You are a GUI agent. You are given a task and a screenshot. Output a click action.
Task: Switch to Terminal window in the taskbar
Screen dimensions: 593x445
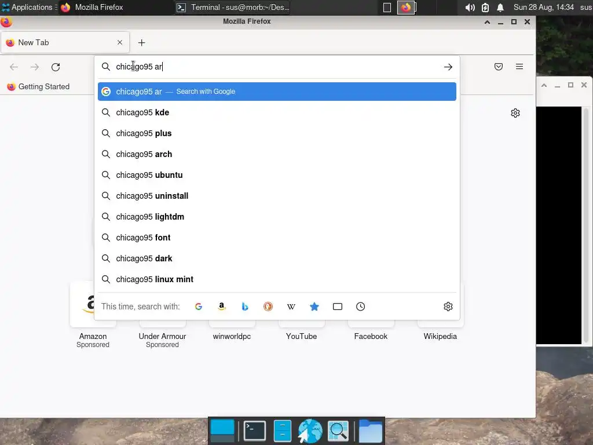(x=233, y=7)
